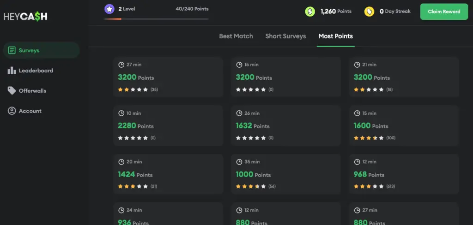
Task: Click the (35) review count
Action: coord(154,89)
